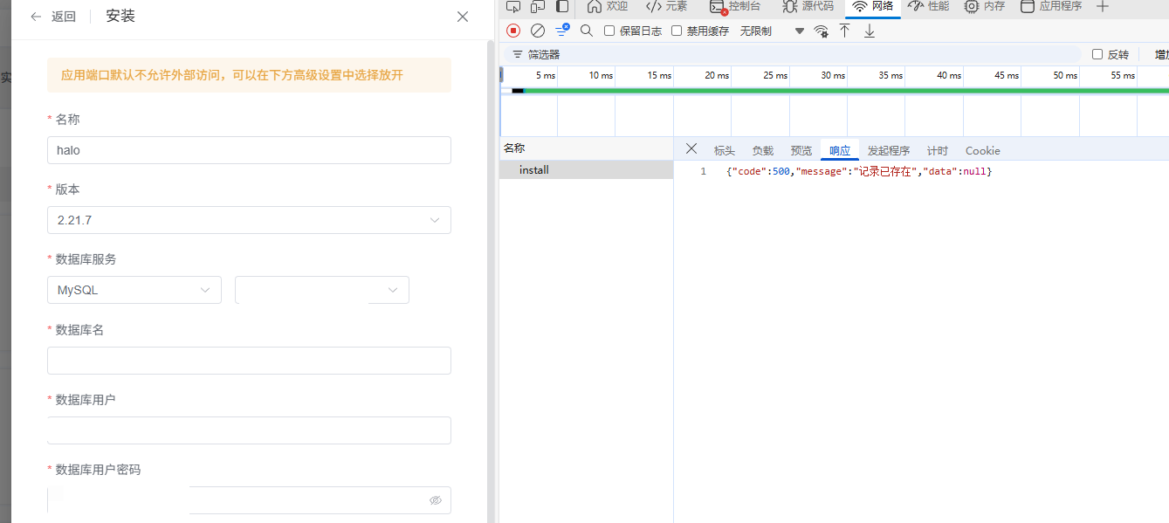
Task: Toggle password visibility eye icon
Action: tap(436, 500)
